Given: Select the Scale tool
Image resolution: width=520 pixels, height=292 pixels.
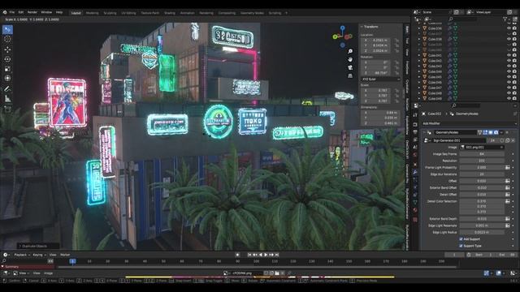Looking at the screenshot, I should pos(7,69).
